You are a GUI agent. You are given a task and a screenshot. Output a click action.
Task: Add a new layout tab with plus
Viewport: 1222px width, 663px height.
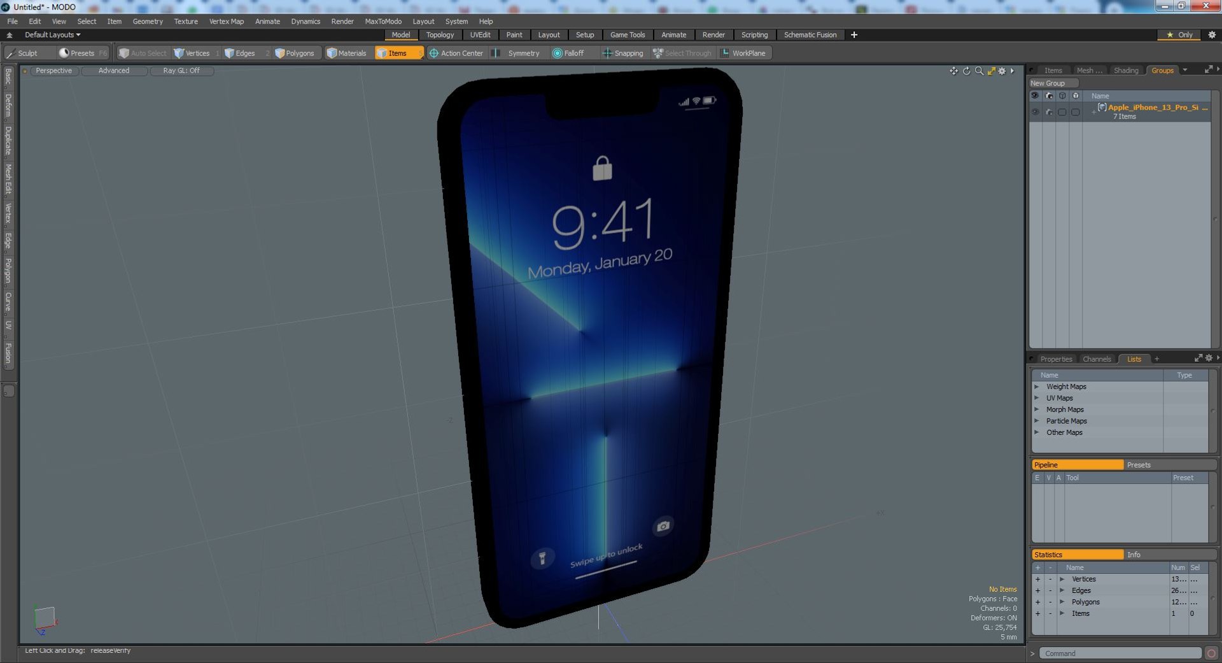(x=854, y=35)
